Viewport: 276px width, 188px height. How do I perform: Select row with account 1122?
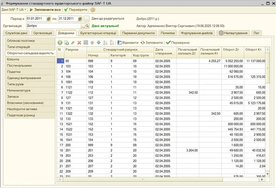[161, 93]
